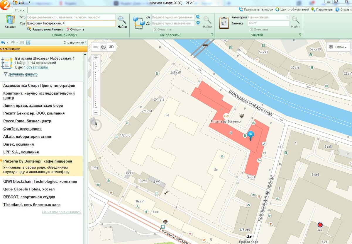
Task: Open the quick access toolbar customize arrow
Action: click(x=29, y=2)
